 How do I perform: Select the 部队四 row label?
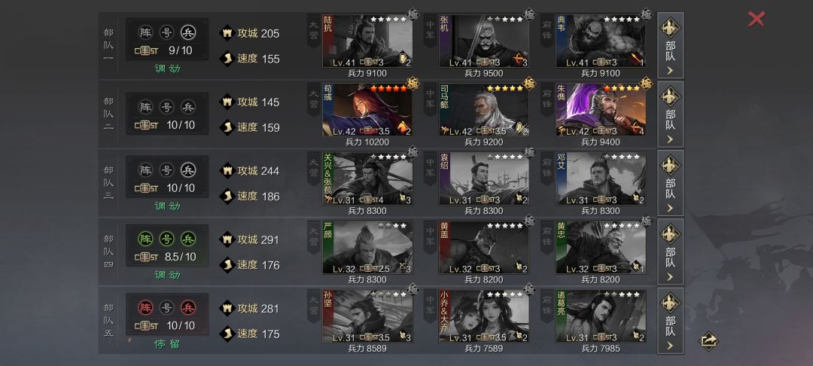(108, 252)
